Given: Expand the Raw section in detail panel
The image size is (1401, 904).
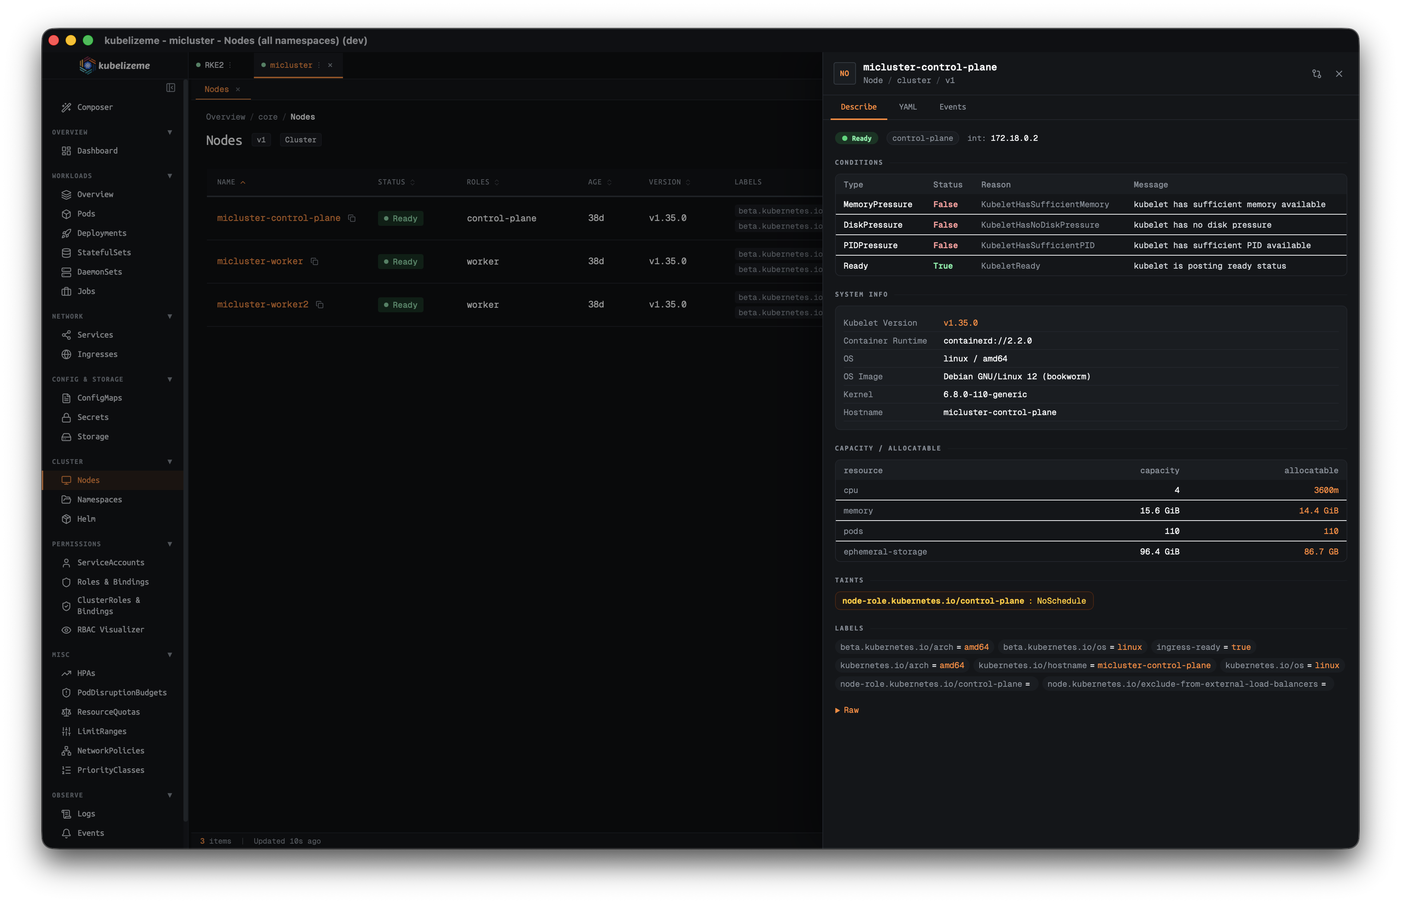Looking at the screenshot, I should pos(847,710).
